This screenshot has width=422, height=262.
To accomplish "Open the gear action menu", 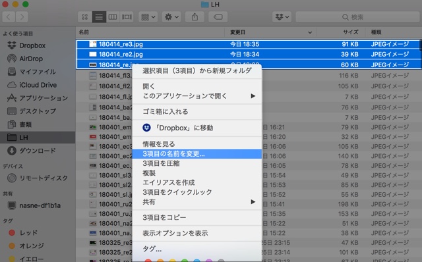I will point(171,17).
